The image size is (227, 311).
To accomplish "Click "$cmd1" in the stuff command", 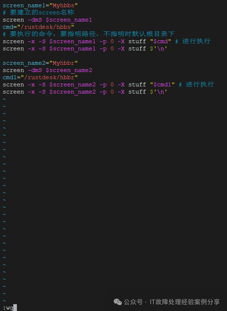I will 162,85.
